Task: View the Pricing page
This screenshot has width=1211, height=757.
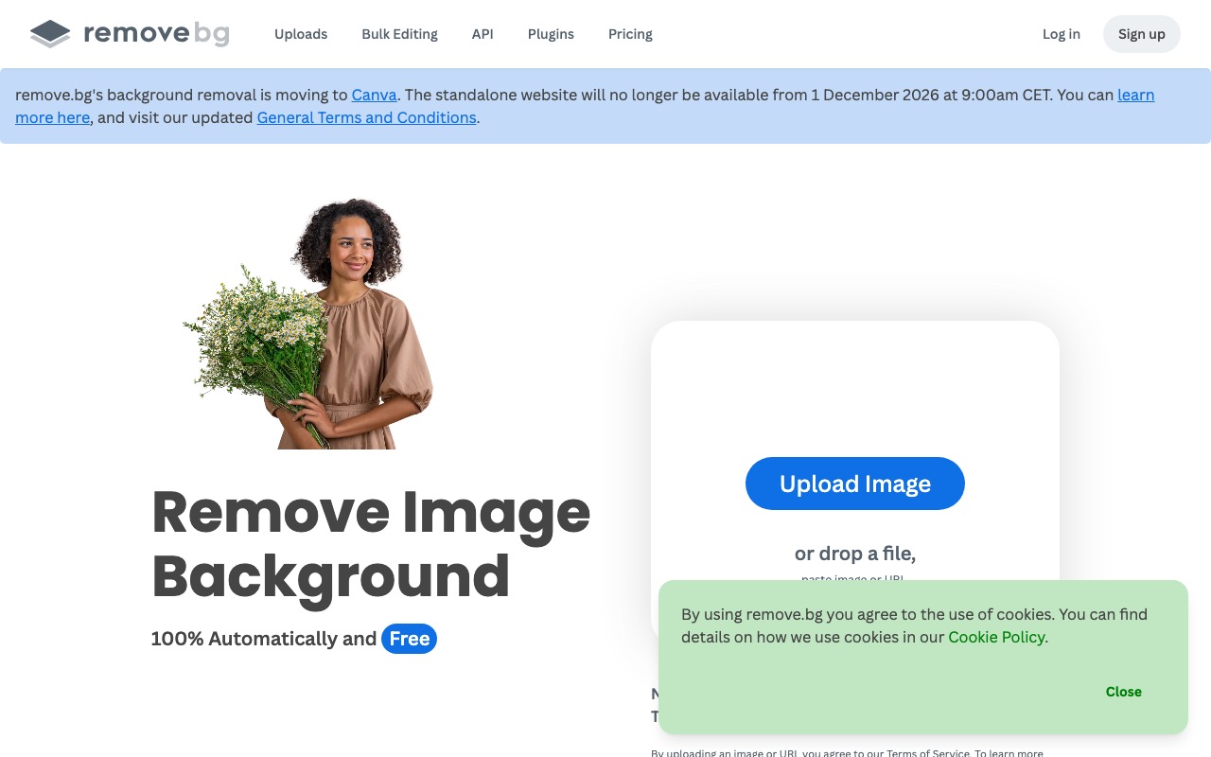Action: (630, 34)
